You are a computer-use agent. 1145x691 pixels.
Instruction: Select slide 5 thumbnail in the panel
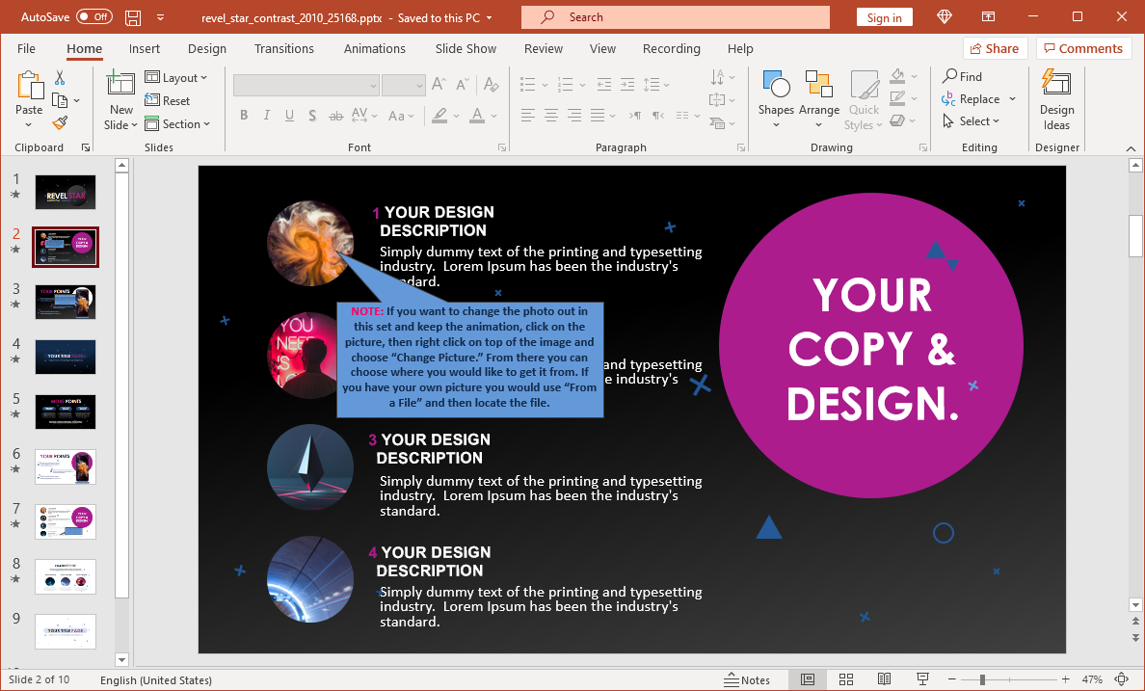[x=65, y=412]
